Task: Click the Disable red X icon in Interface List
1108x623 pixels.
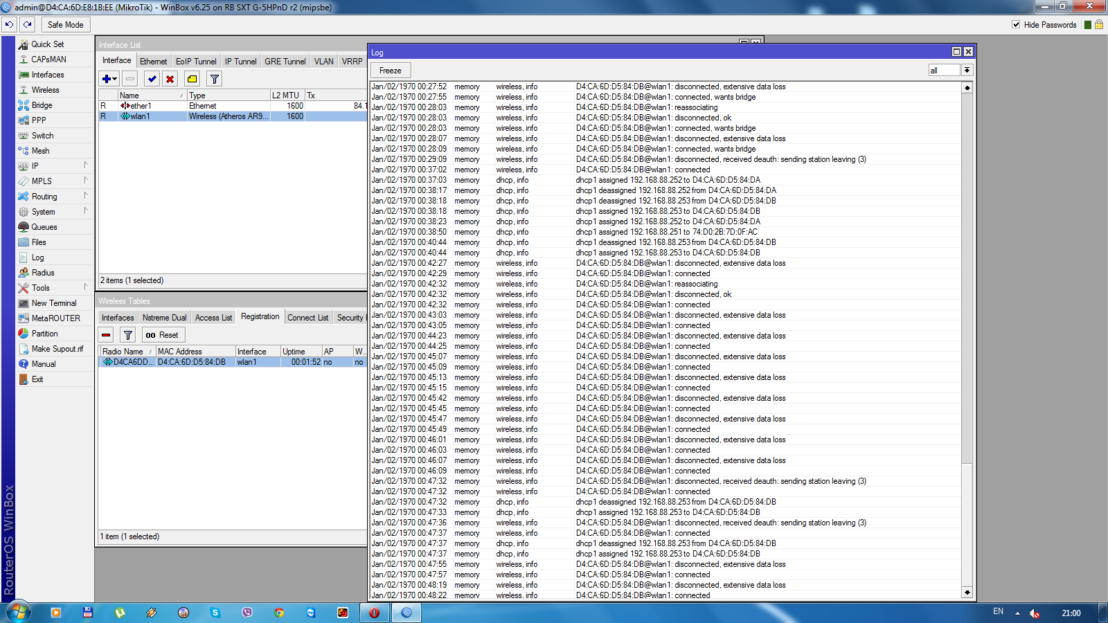Action: tap(170, 79)
